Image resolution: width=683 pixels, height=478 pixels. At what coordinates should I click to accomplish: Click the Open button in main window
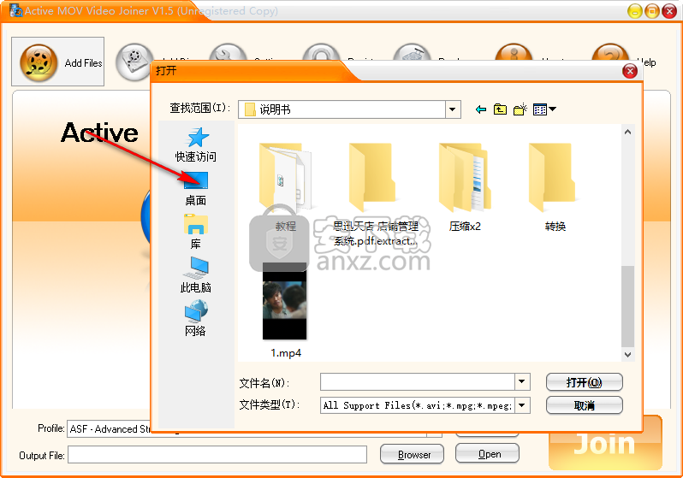pyautogui.click(x=487, y=453)
